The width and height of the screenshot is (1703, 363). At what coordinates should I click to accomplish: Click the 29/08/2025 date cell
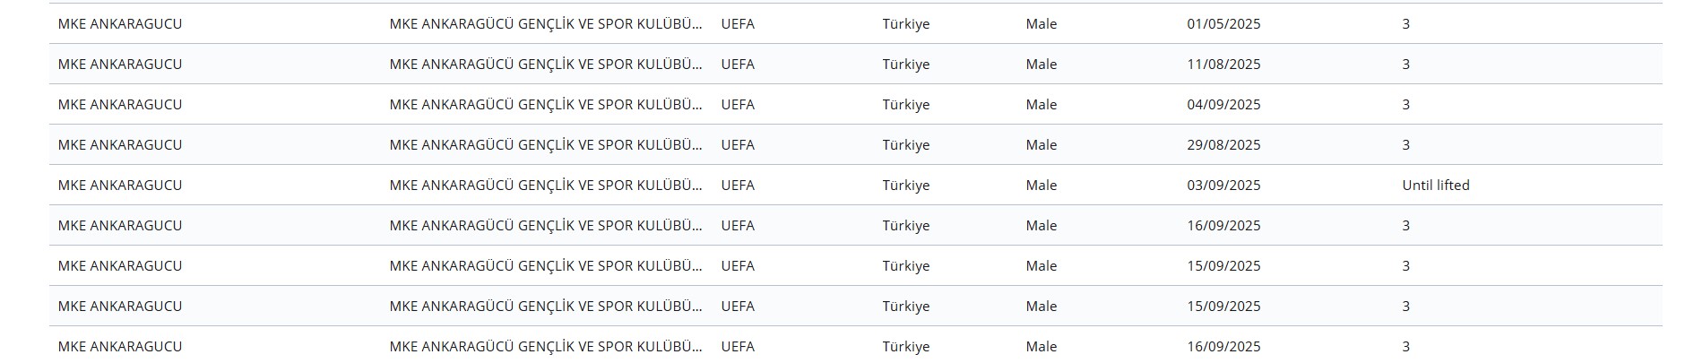(x=1223, y=145)
